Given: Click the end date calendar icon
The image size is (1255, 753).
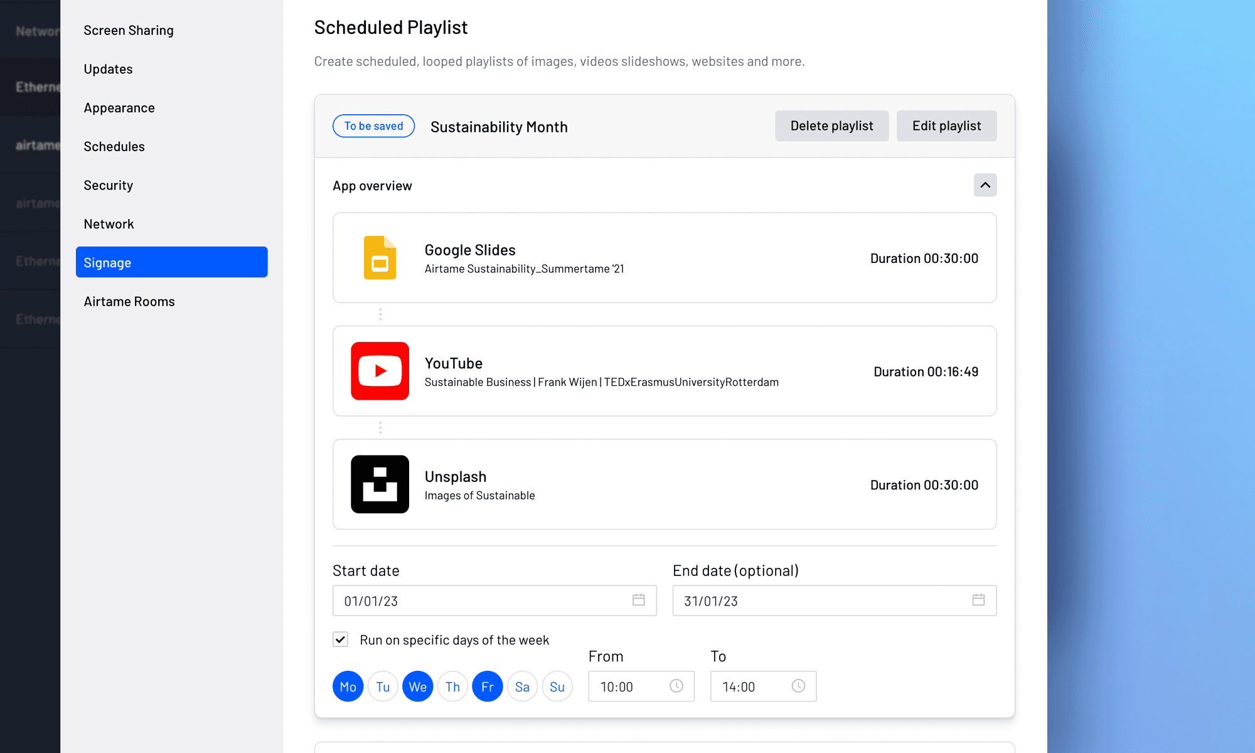Looking at the screenshot, I should tap(978, 601).
